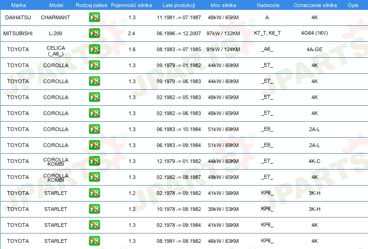
Task: Select the Model column header
Action: 56,5
